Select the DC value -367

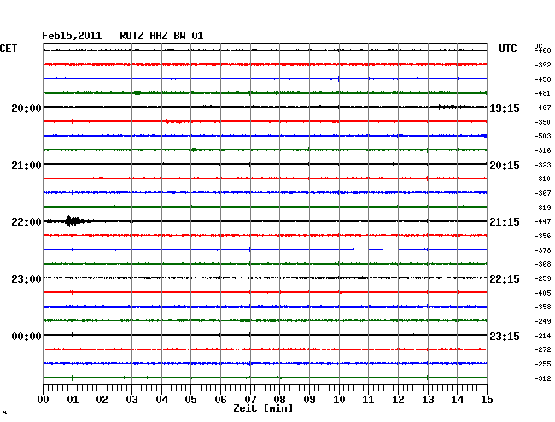click(542, 193)
